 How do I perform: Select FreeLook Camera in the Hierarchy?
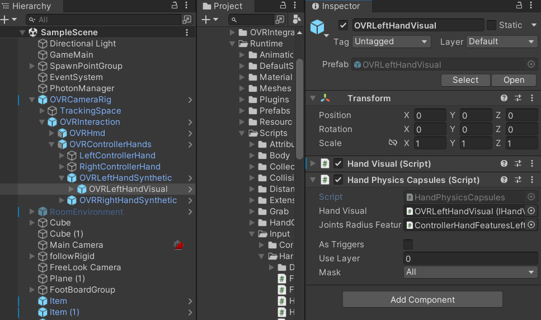[85, 267]
